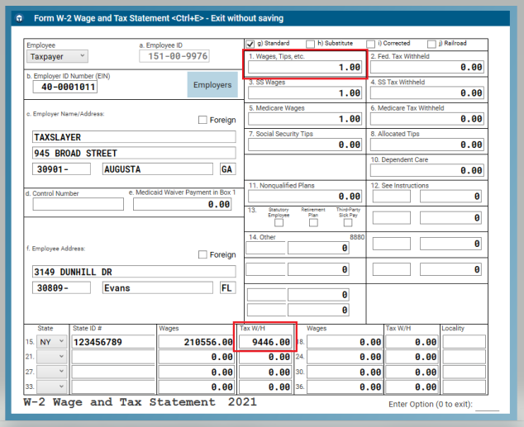524x427 pixels.
Task: Open the line 21 State dropdown
Action: coord(52,357)
